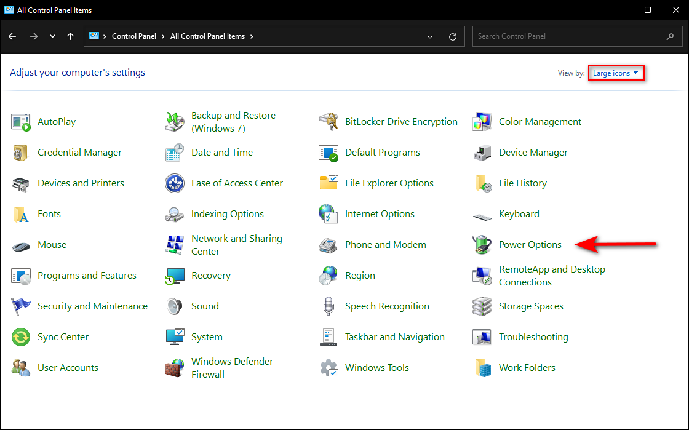This screenshot has height=430, width=689.
Task: Open the Devices and Printers icon
Action: pyautogui.click(x=21, y=183)
